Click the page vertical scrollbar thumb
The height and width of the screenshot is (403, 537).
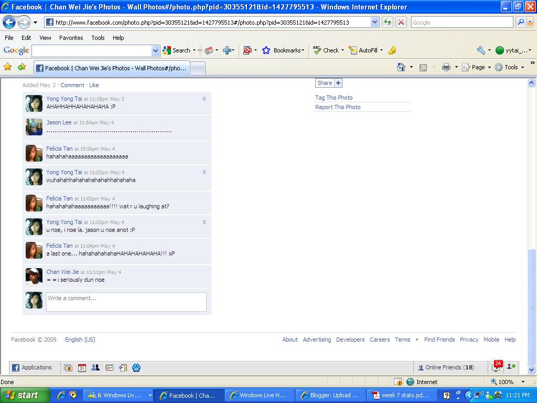[531, 306]
